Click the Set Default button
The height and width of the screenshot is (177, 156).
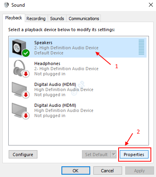[97, 155]
